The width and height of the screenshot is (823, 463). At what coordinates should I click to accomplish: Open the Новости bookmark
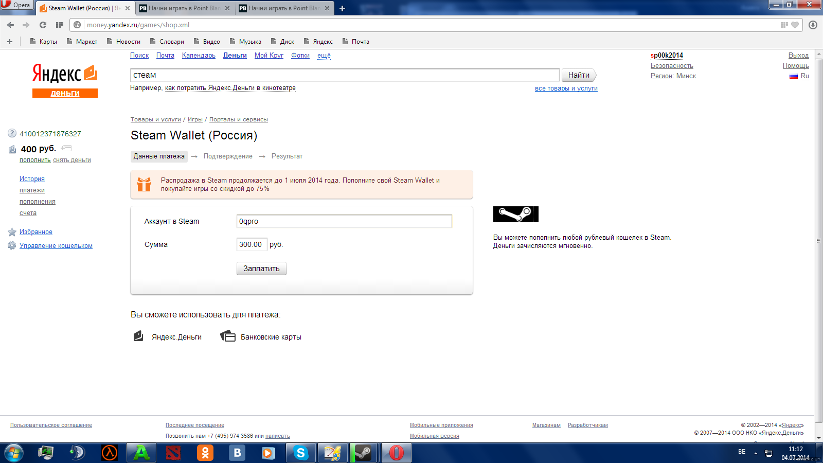[123, 42]
